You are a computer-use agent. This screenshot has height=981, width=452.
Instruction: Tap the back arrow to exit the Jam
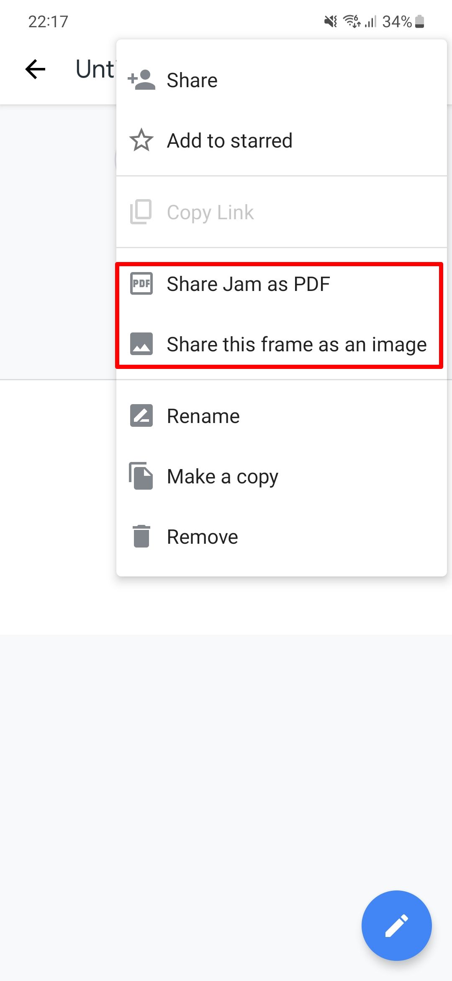pos(35,69)
